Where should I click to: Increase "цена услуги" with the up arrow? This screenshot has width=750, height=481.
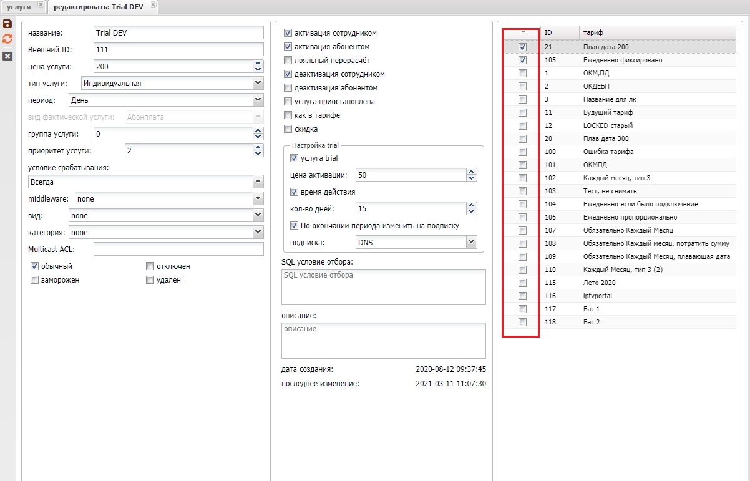coord(258,63)
